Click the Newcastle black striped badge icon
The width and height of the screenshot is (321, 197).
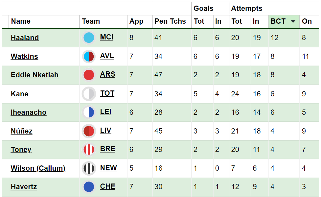pyautogui.click(x=89, y=168)
